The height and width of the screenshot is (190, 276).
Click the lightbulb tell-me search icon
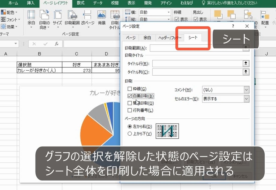click(203, 3)
